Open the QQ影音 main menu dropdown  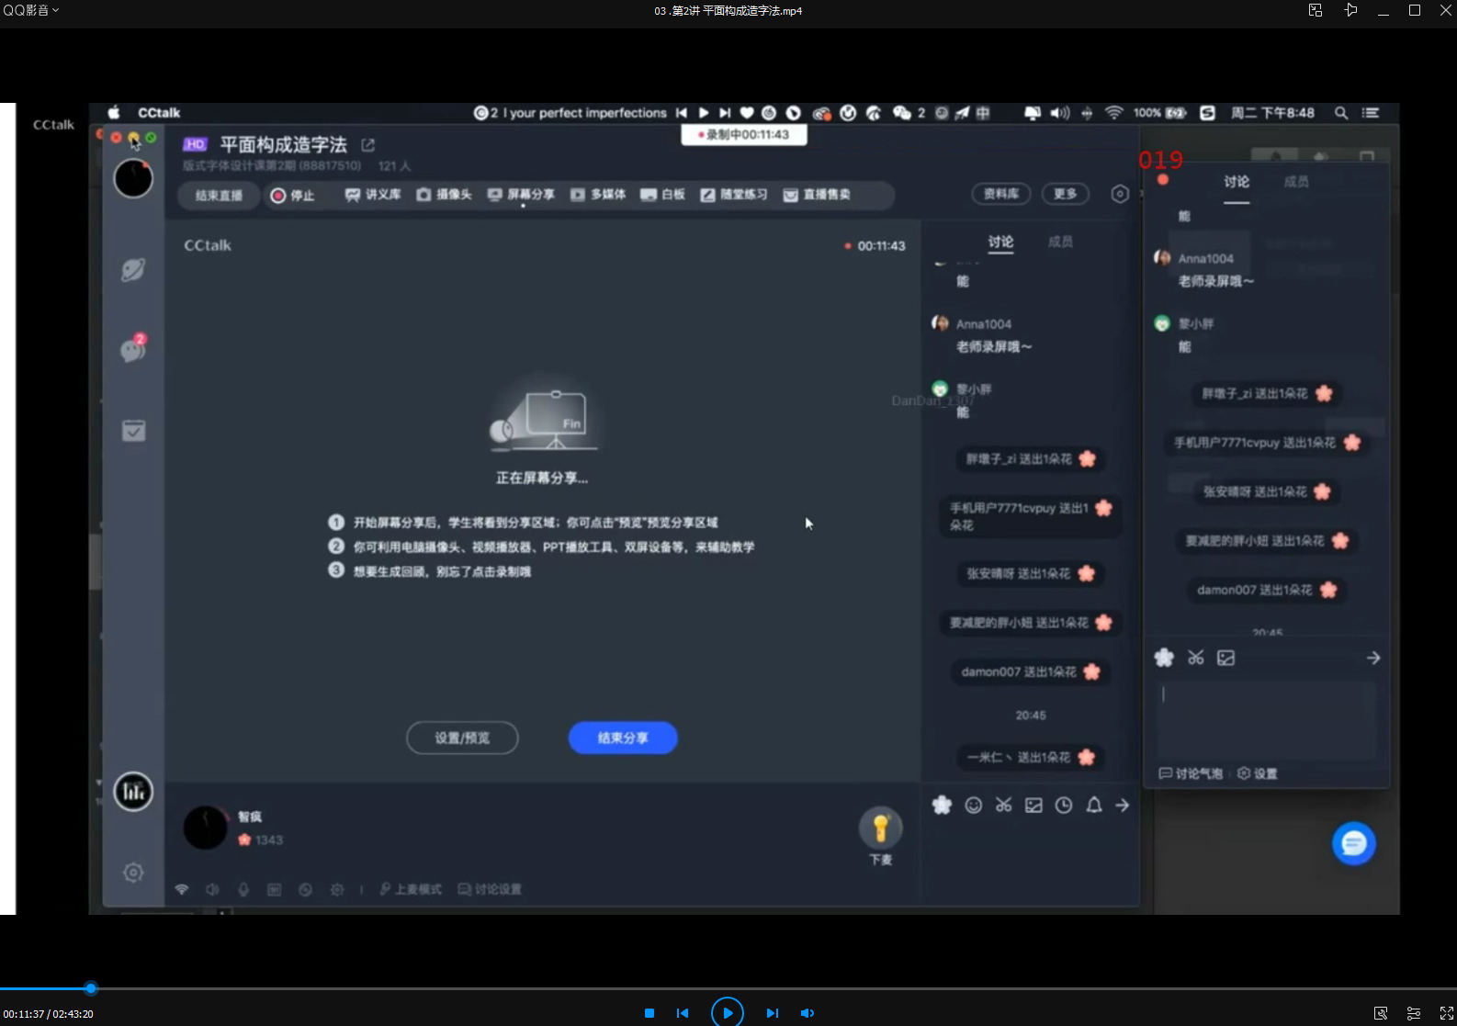30,10
